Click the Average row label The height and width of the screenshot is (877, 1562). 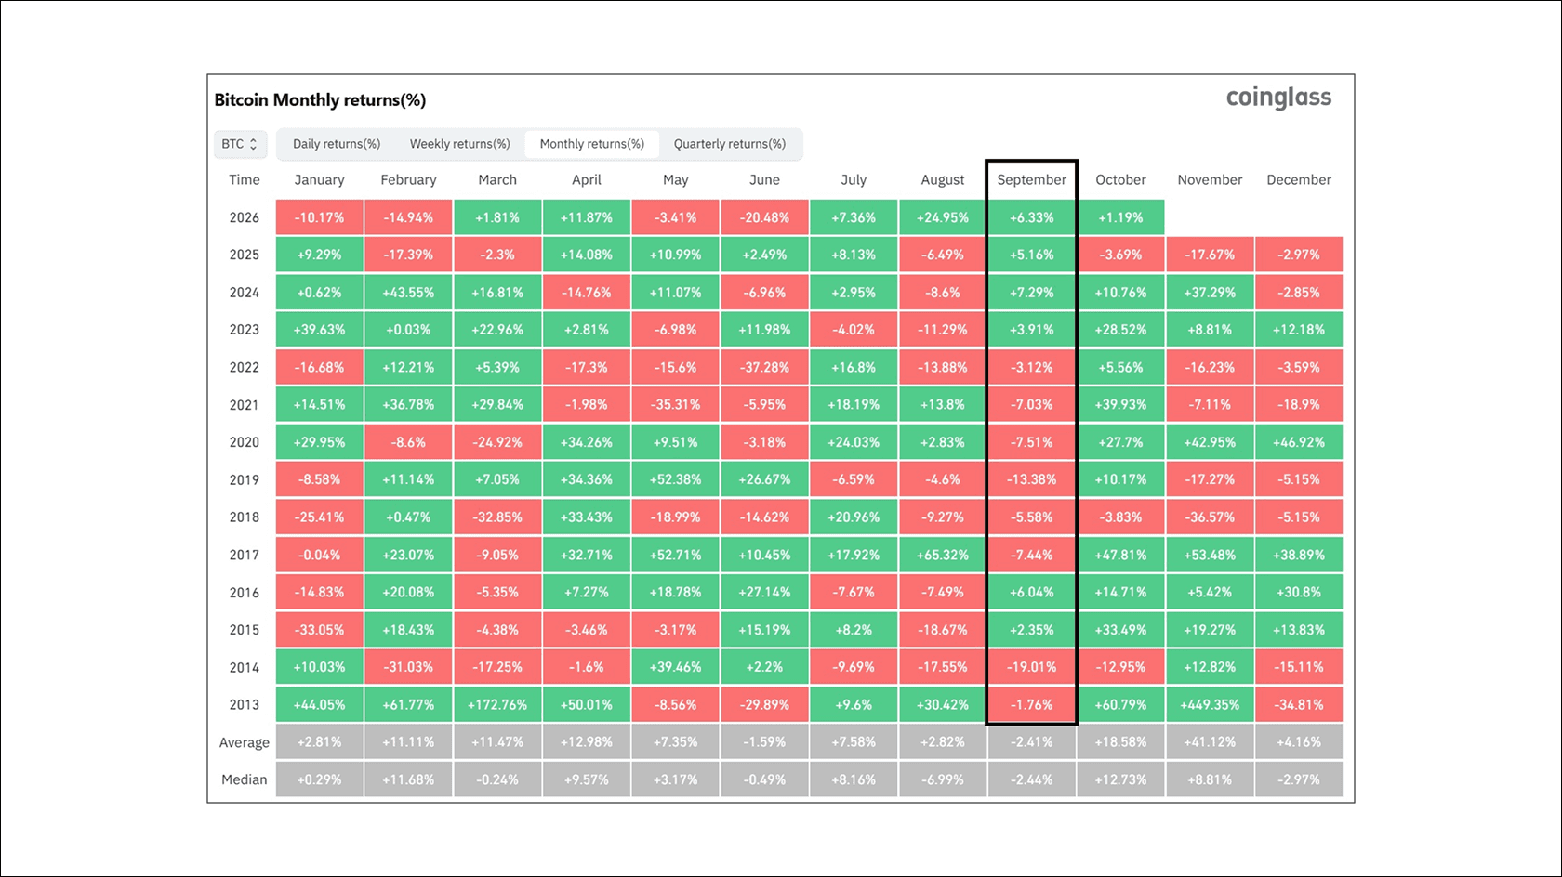click(x=245, y=742)
